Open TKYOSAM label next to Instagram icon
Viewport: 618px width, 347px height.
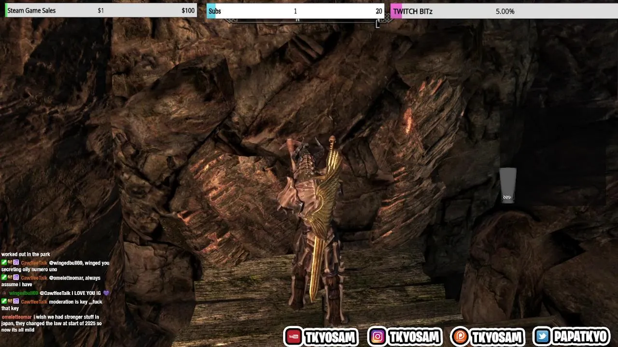coord(414,337)
